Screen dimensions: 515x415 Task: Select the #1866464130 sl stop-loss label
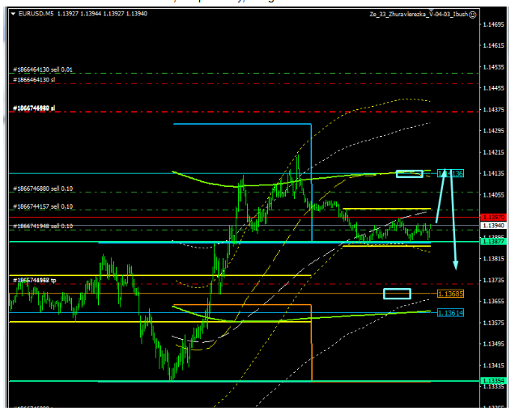34,80
